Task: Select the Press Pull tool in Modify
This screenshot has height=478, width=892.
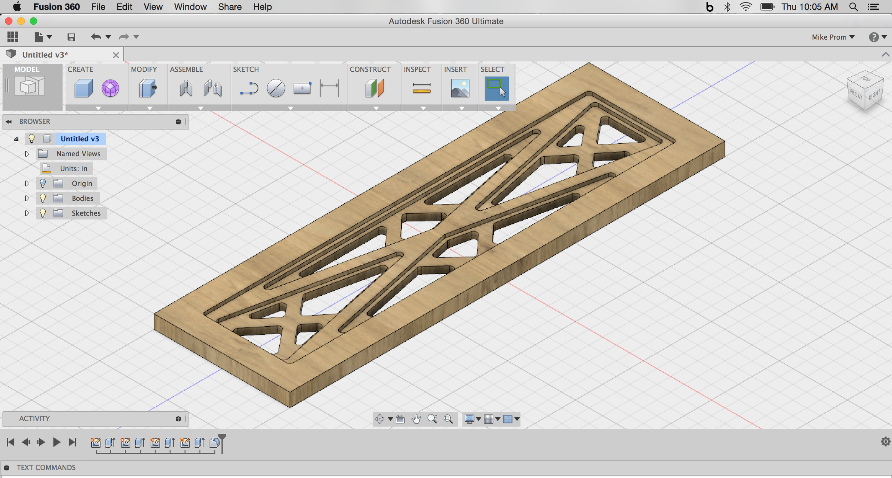Action: (148, 88)
